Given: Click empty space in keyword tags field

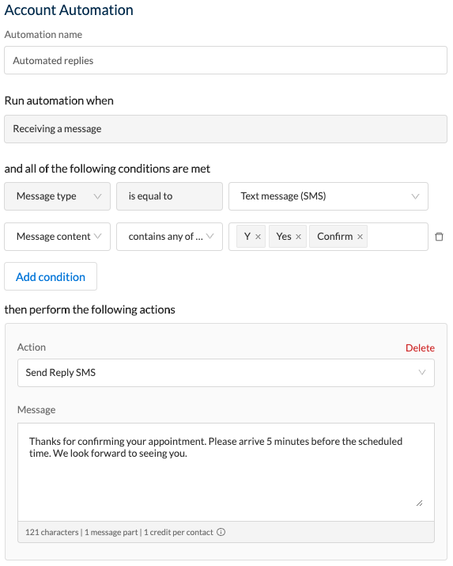Looking at the screenshot, I should tap(396, 237).
